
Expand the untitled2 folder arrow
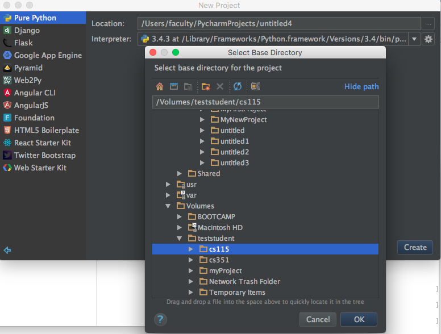coord(202,152)
